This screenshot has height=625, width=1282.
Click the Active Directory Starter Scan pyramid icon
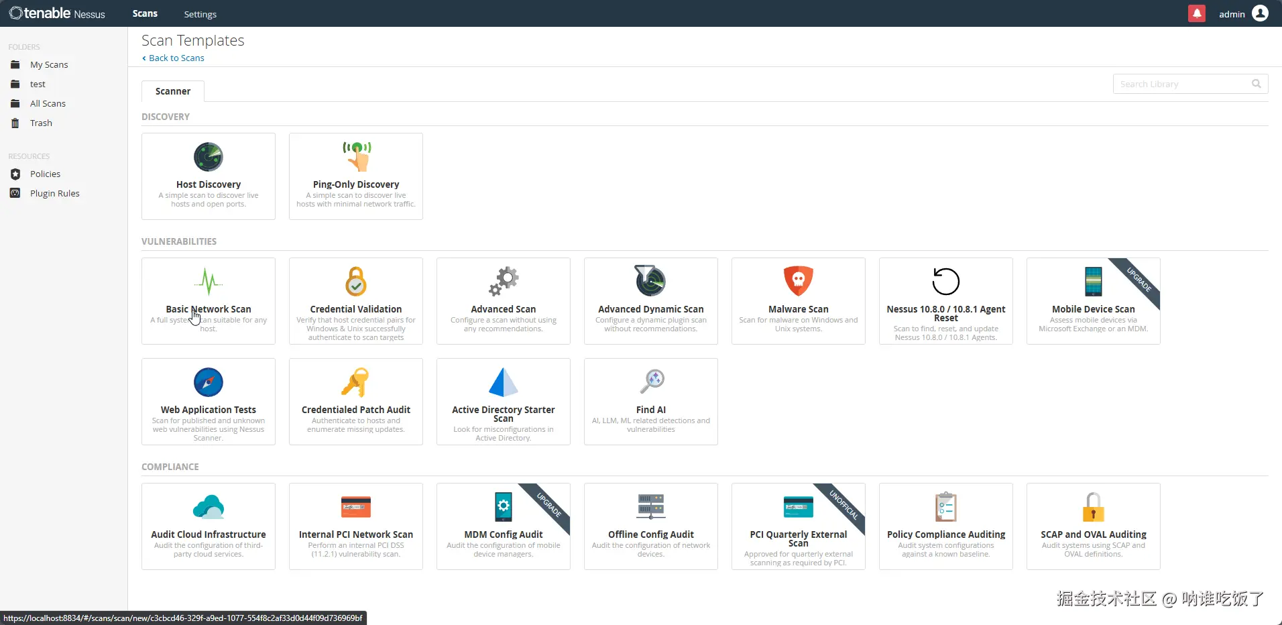coord(504,382)
